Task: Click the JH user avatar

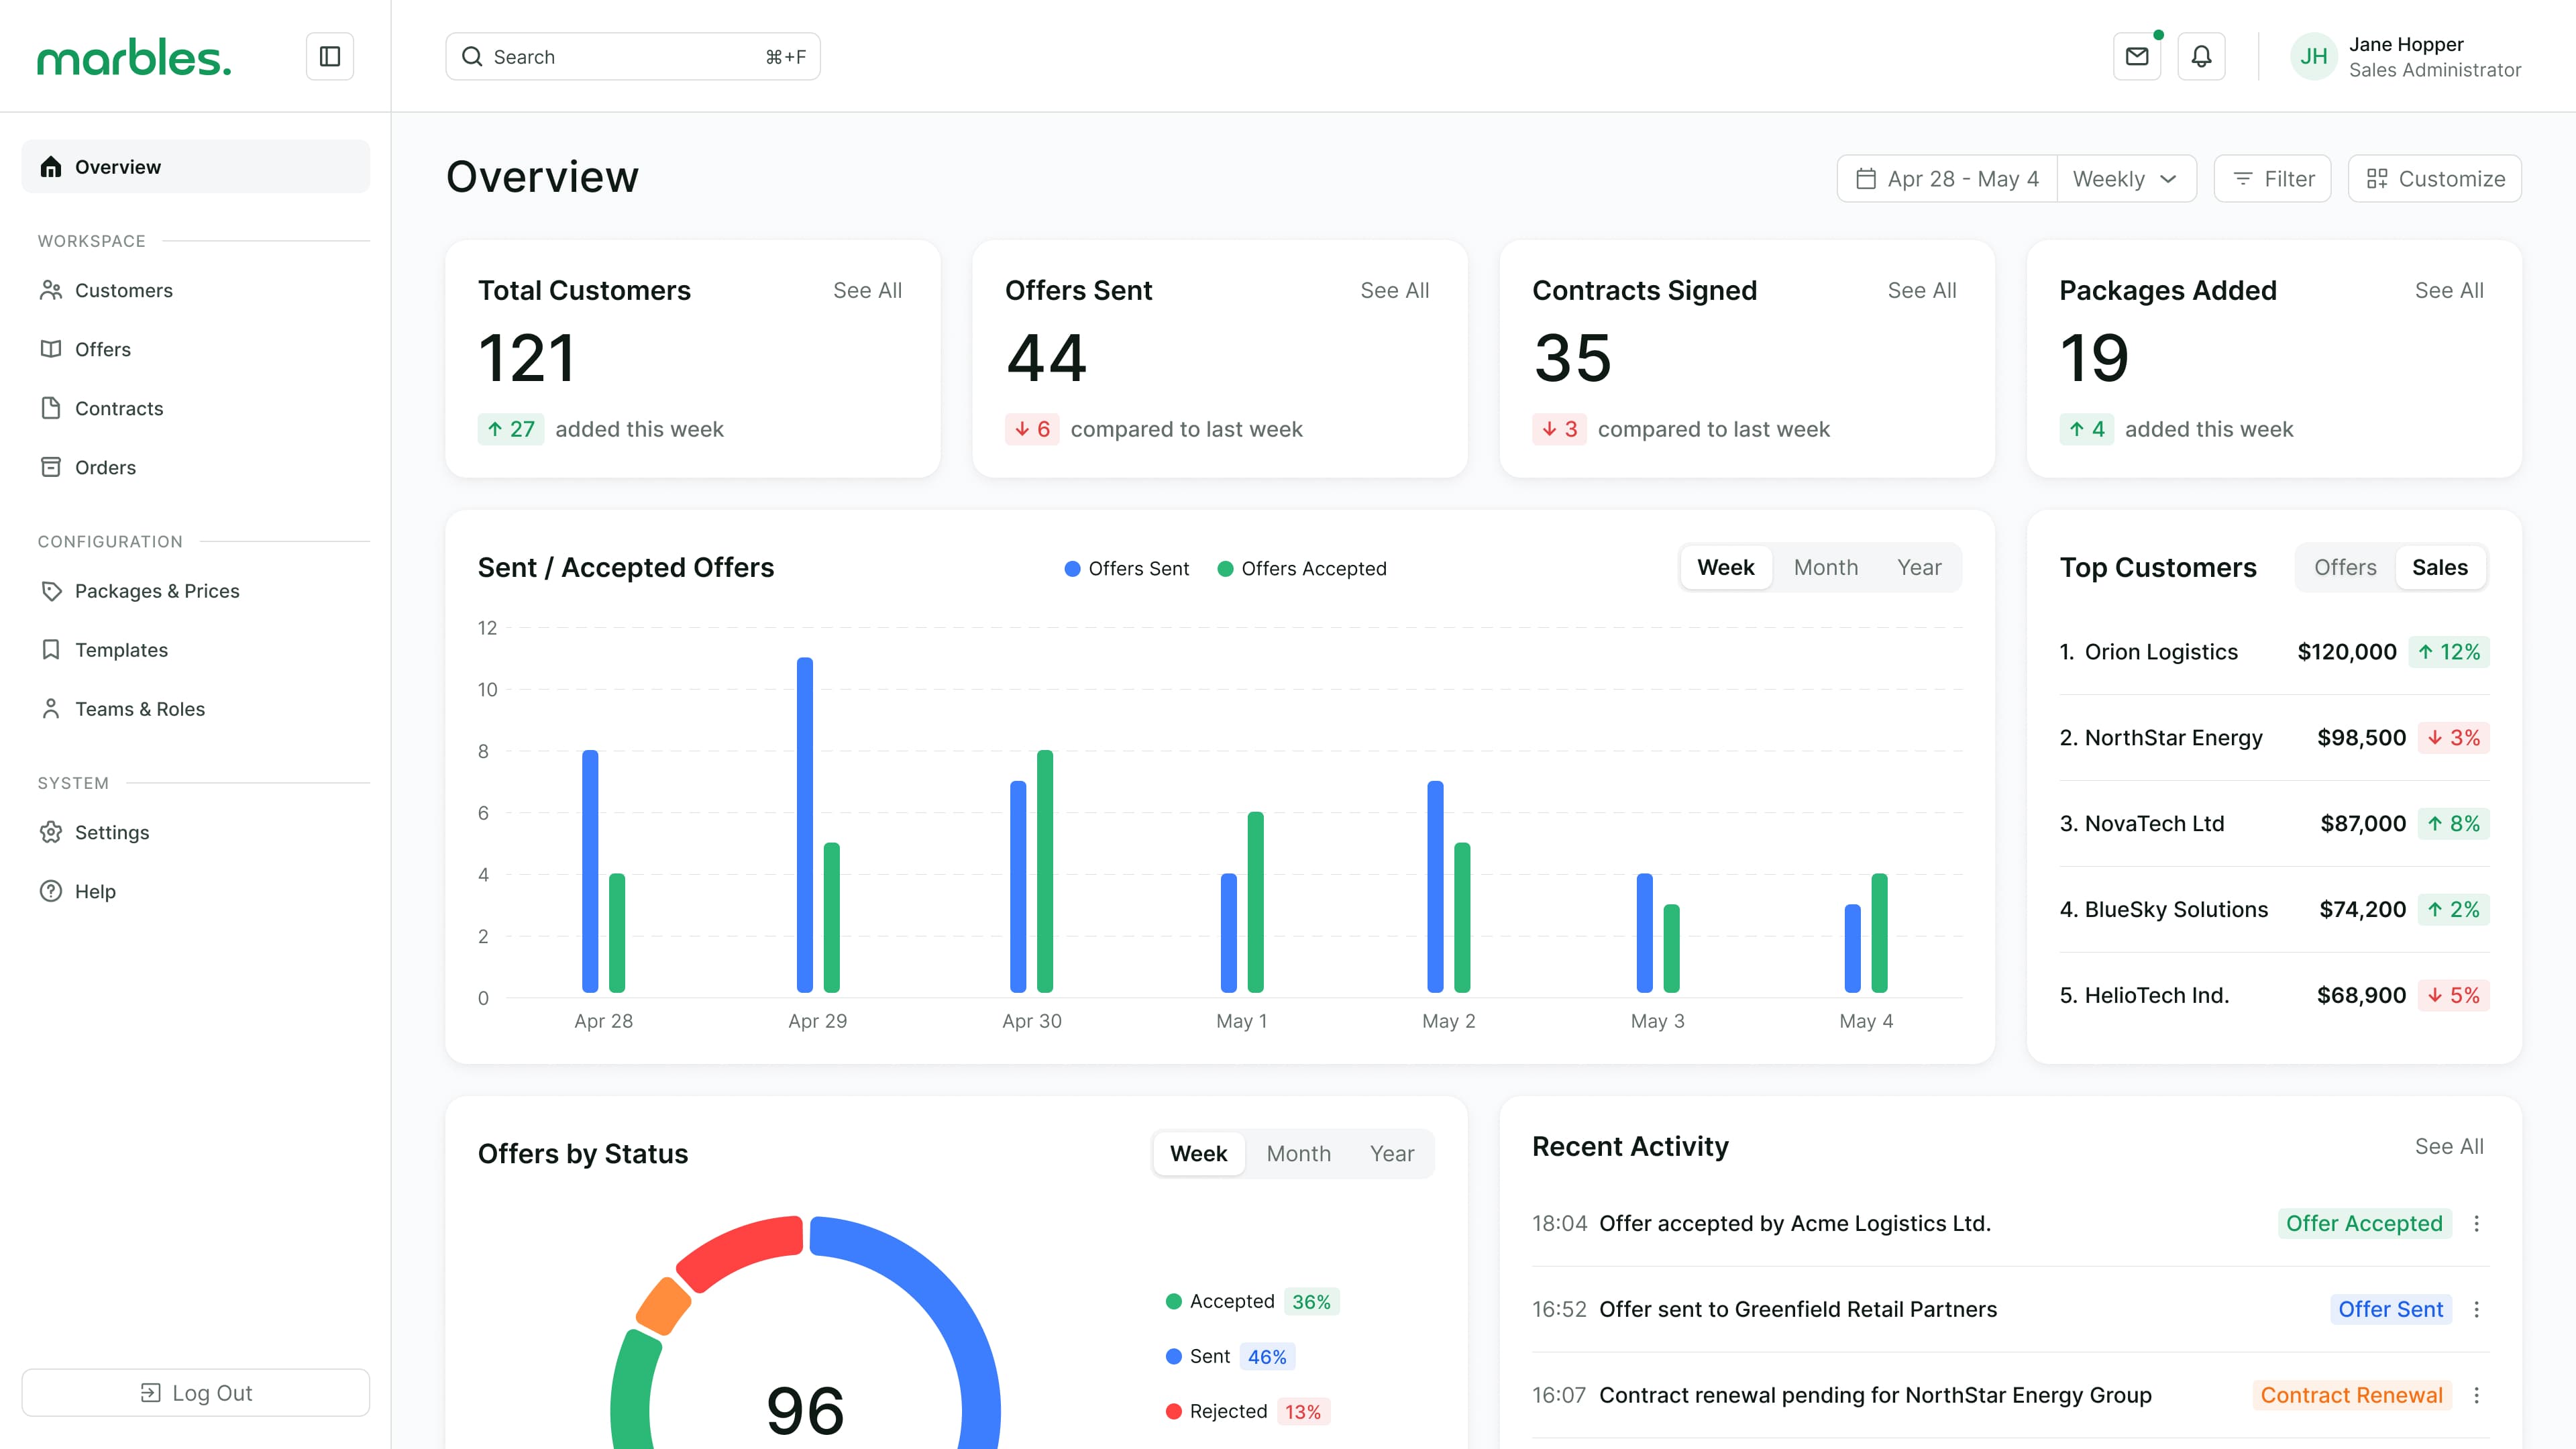Action: click(x=2314, y=56)
